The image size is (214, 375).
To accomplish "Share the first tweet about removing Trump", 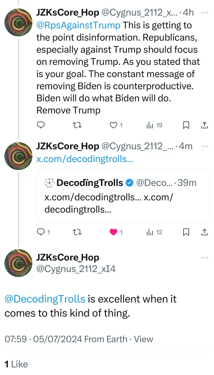I will pos(204,125).
